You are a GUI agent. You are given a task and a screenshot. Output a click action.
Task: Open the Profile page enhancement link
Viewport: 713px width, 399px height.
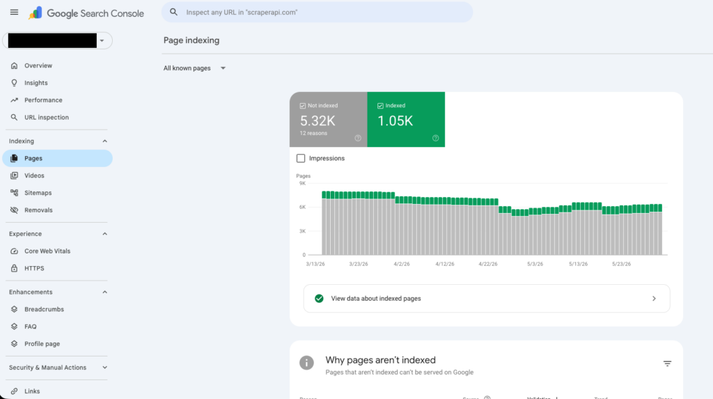[57, 344]
